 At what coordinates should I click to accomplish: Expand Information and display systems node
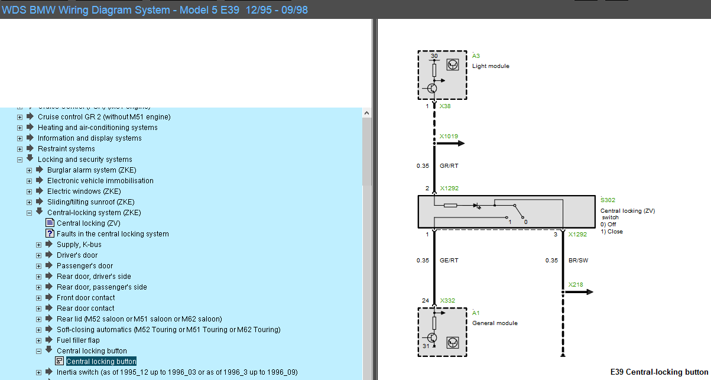(20, 138)
